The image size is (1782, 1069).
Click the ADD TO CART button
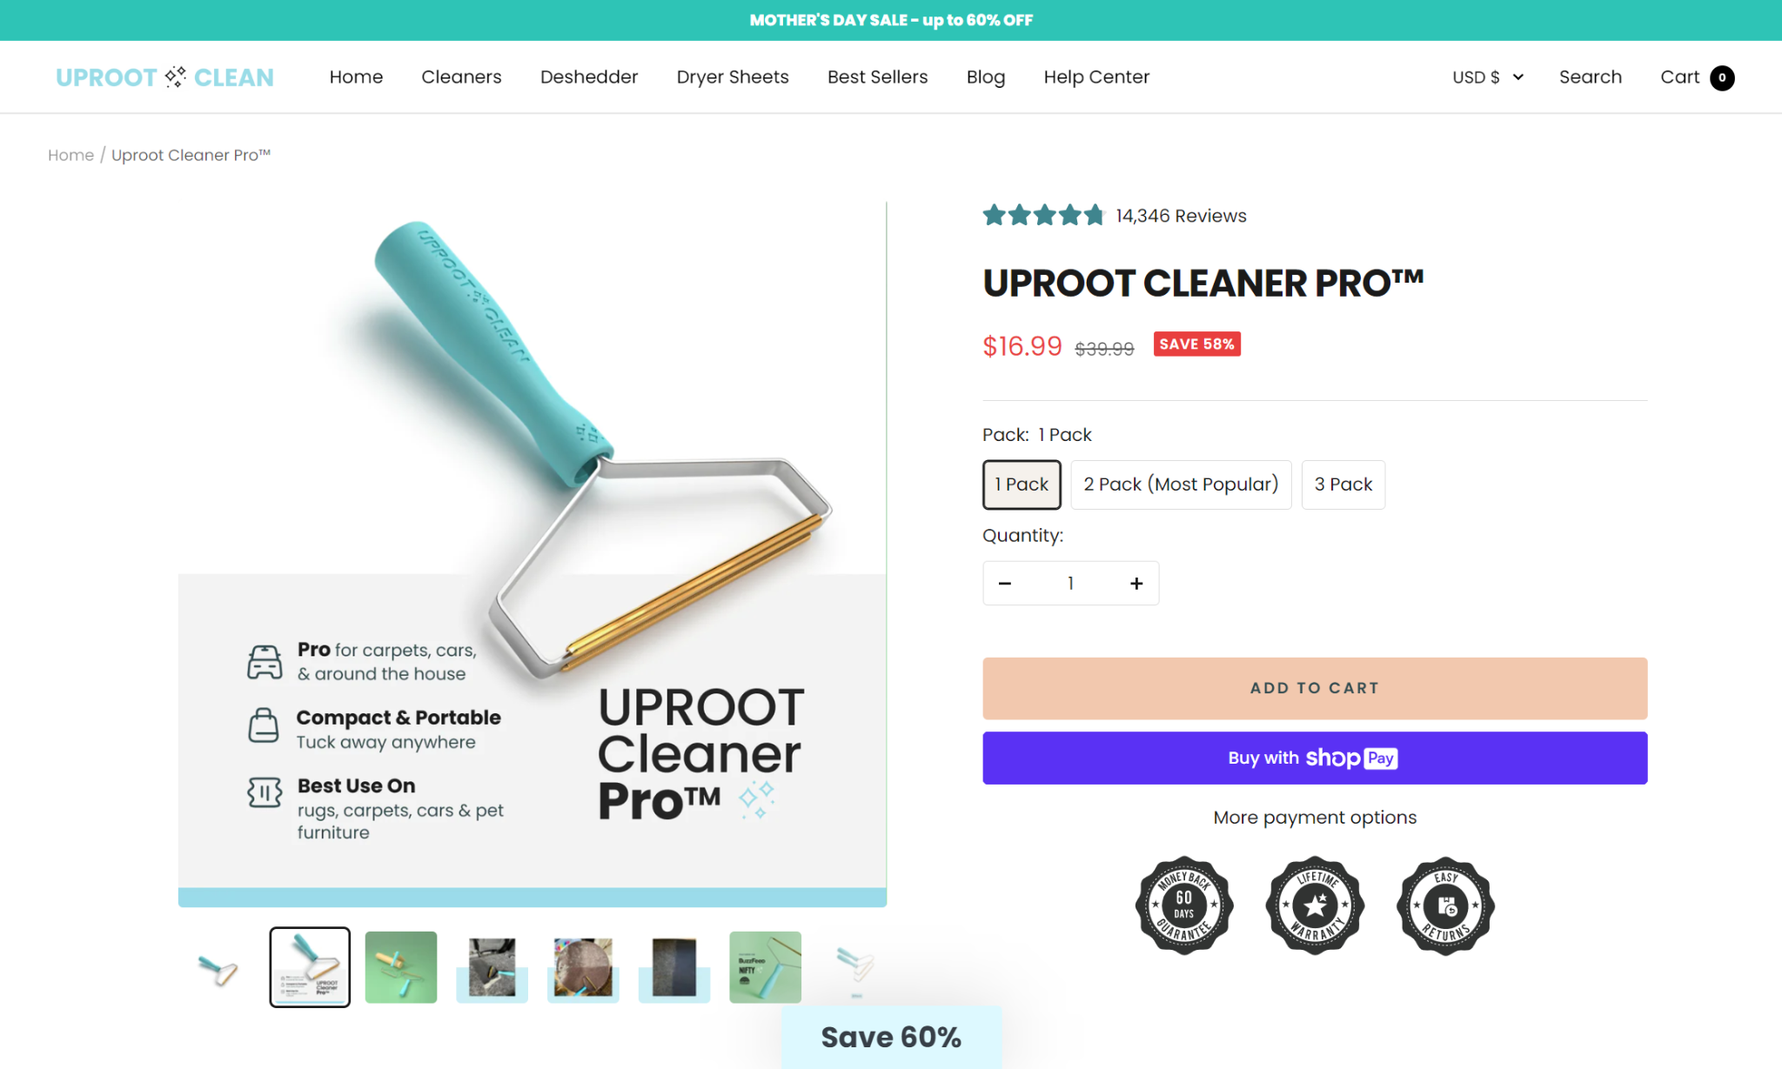pos(1314,688)
